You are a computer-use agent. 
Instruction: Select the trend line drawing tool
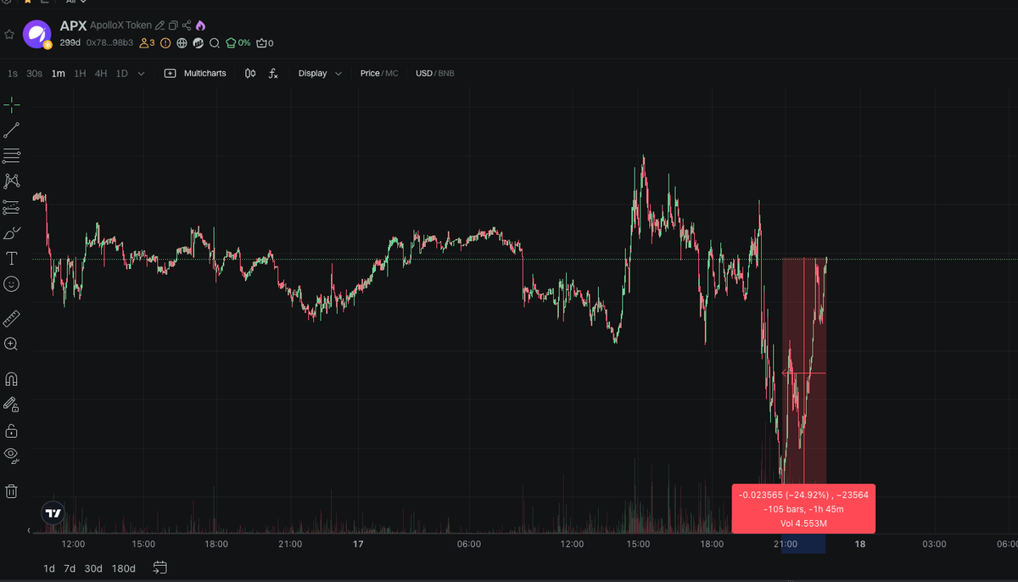pyautogui.click(x=12, y=131)
